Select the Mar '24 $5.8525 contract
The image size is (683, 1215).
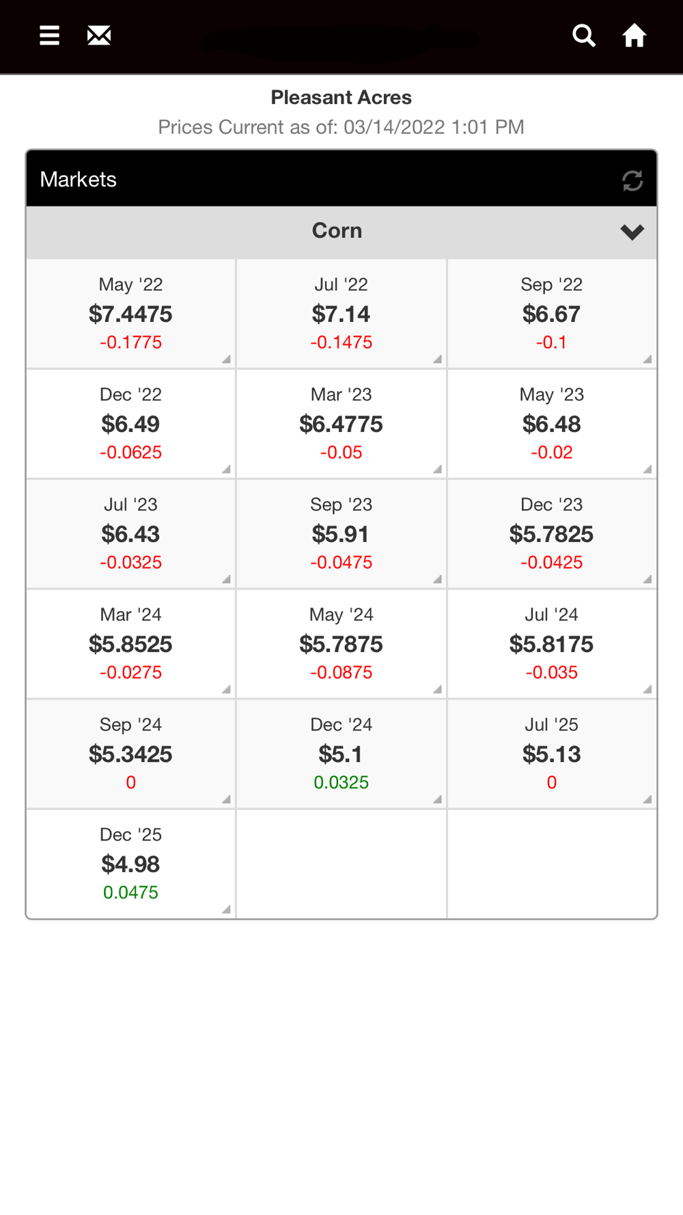pos(131,644)
